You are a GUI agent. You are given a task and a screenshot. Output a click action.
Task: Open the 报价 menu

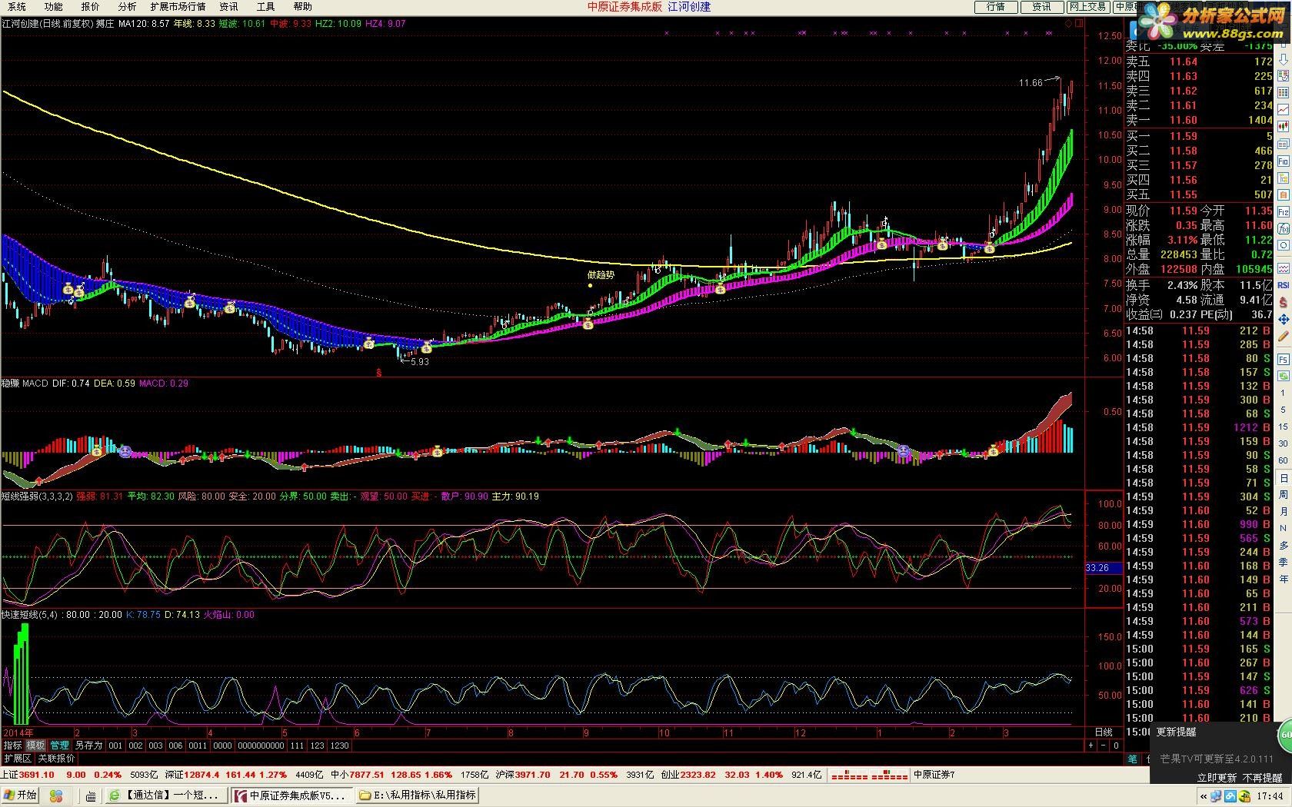pos(90,6)
